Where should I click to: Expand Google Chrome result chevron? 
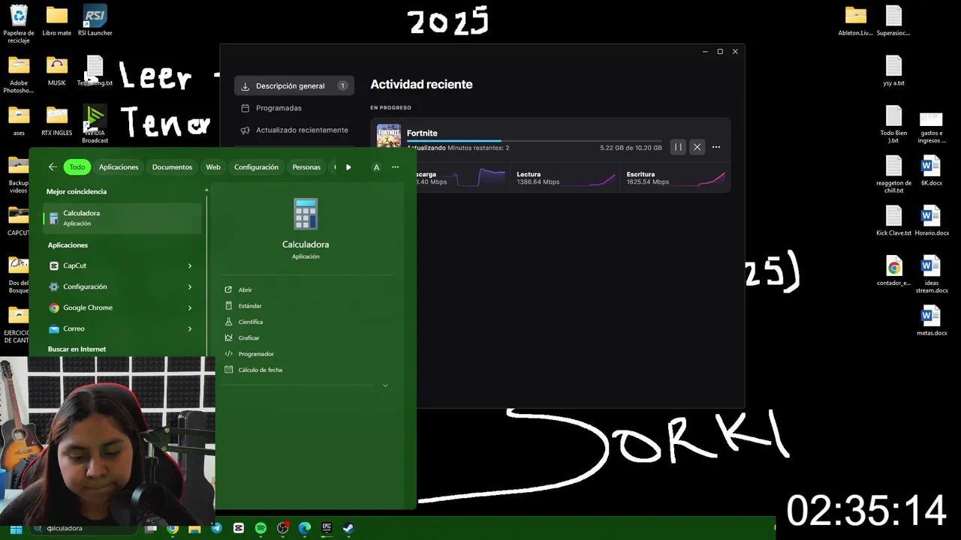click(x=190, y=307)
